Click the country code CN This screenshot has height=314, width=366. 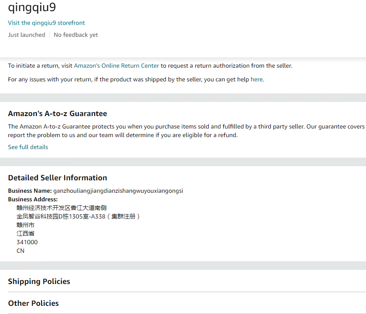tap(21, 251)
